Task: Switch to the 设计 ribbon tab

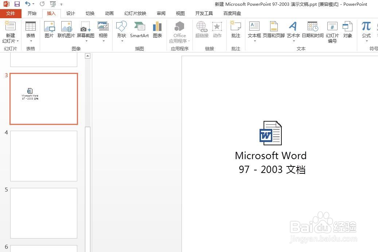Action: 70,13
